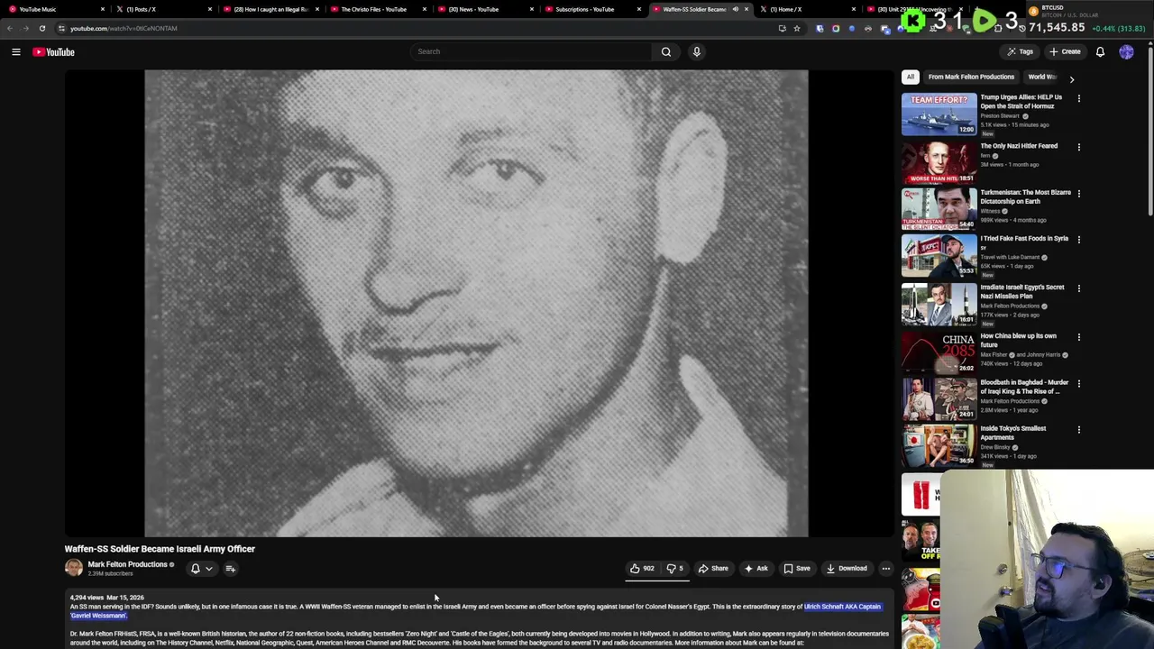Open Bloodbath in Baghdad video title
This screenshot has width=1154, height=649.
1024,387
